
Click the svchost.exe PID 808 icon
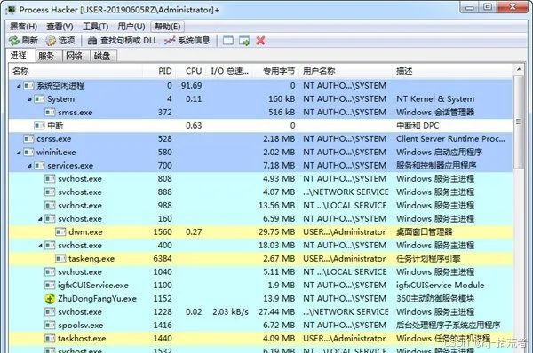[x=50, y=179]
